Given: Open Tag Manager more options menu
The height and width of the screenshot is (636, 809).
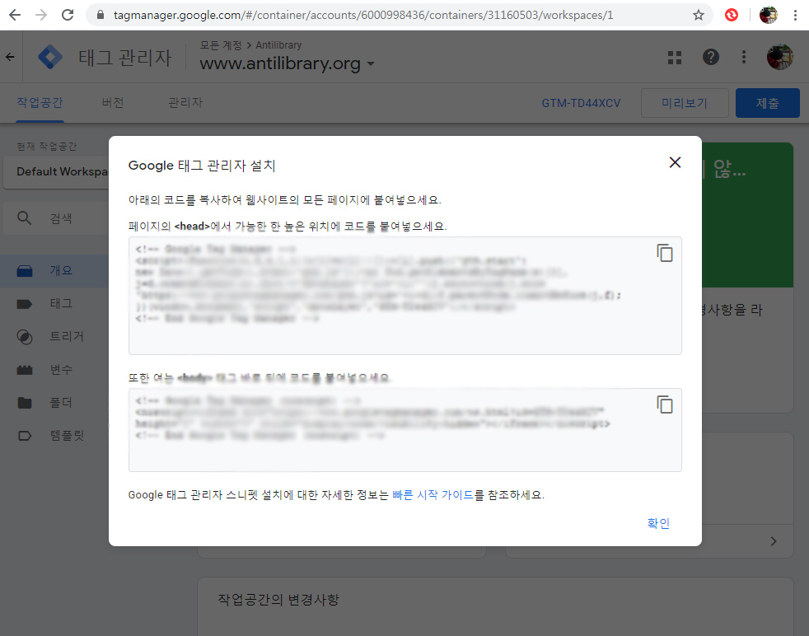Looking at the screenshot, I should pos(743,57).
